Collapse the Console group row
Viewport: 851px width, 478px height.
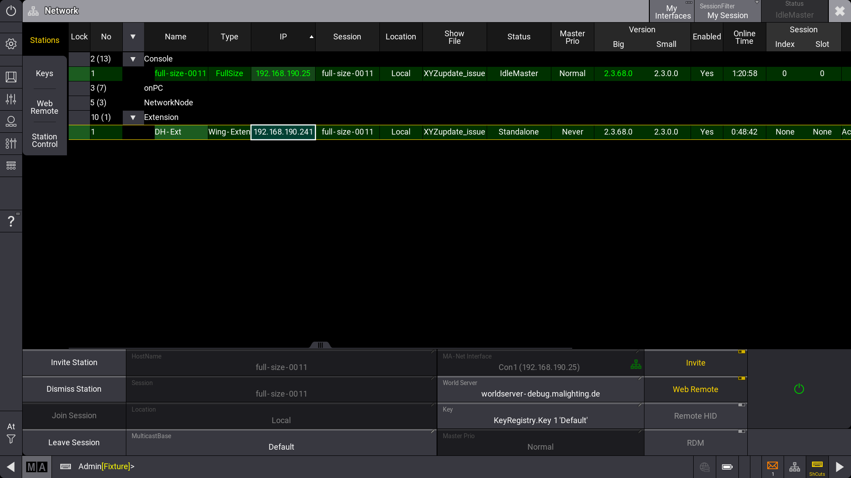[133, 59]
